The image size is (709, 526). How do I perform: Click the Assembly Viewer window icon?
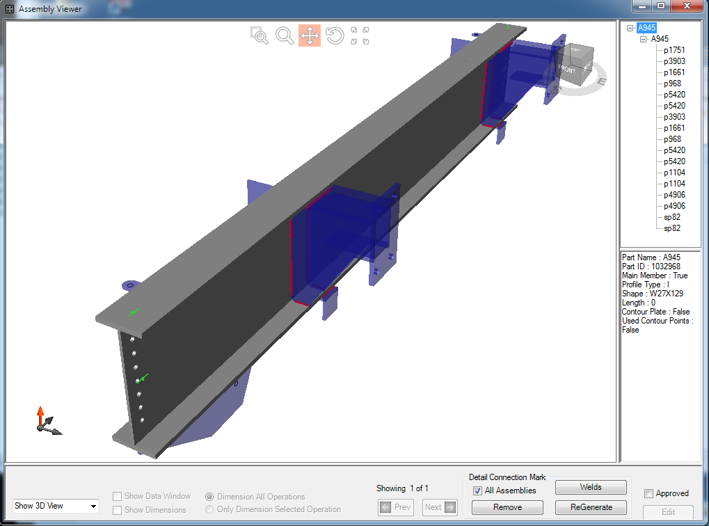[10, 9]
